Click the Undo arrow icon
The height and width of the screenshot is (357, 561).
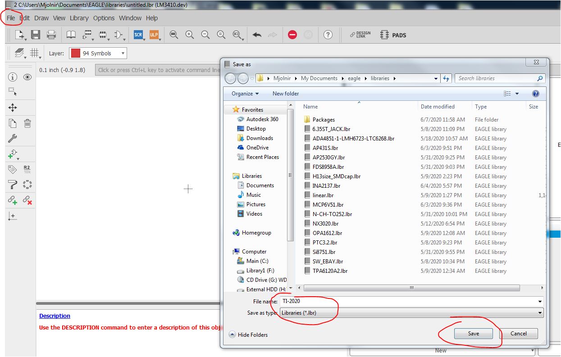click(257, 35)
